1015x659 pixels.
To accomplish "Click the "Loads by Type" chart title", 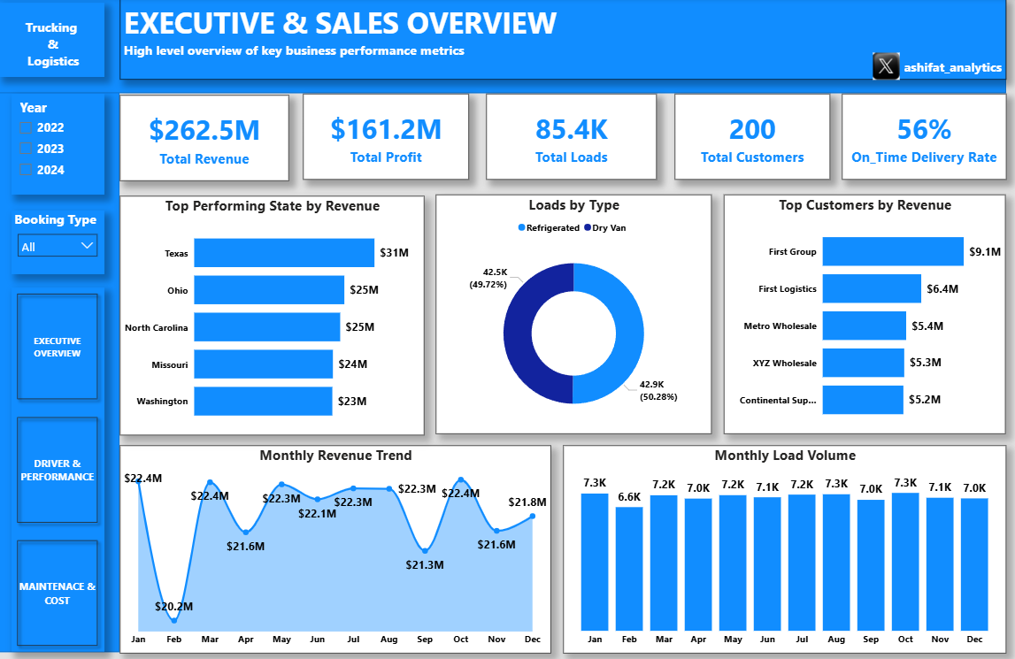I will [x=574, y=205].
